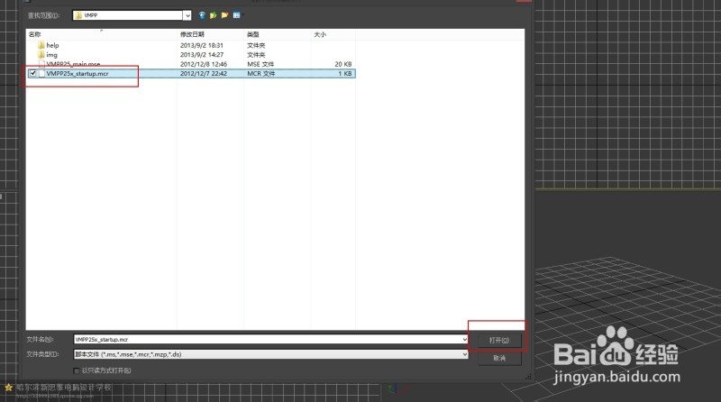This screenshot has height=402, width=721.
Task: Select the VMPP25_main.mse file name
Action: click(73, 64)
